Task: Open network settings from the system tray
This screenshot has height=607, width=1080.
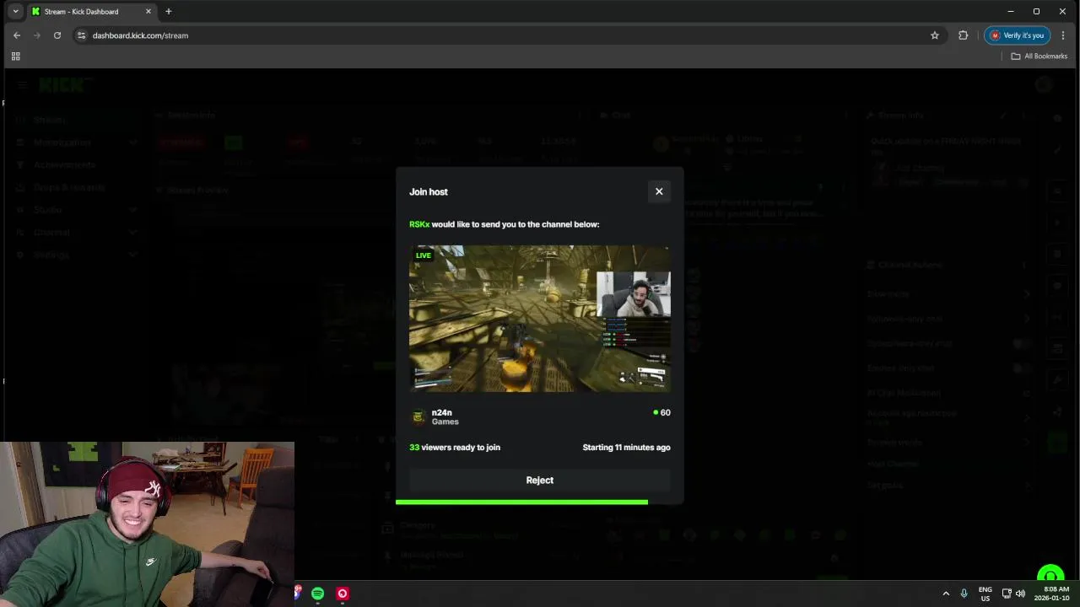Action: pyautogui.click(x=1007, y=594)
